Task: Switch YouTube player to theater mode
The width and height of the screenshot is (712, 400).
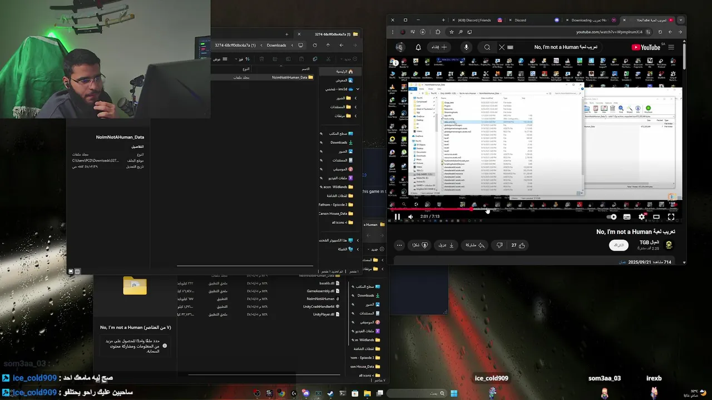Action: (x=656, y=217)
